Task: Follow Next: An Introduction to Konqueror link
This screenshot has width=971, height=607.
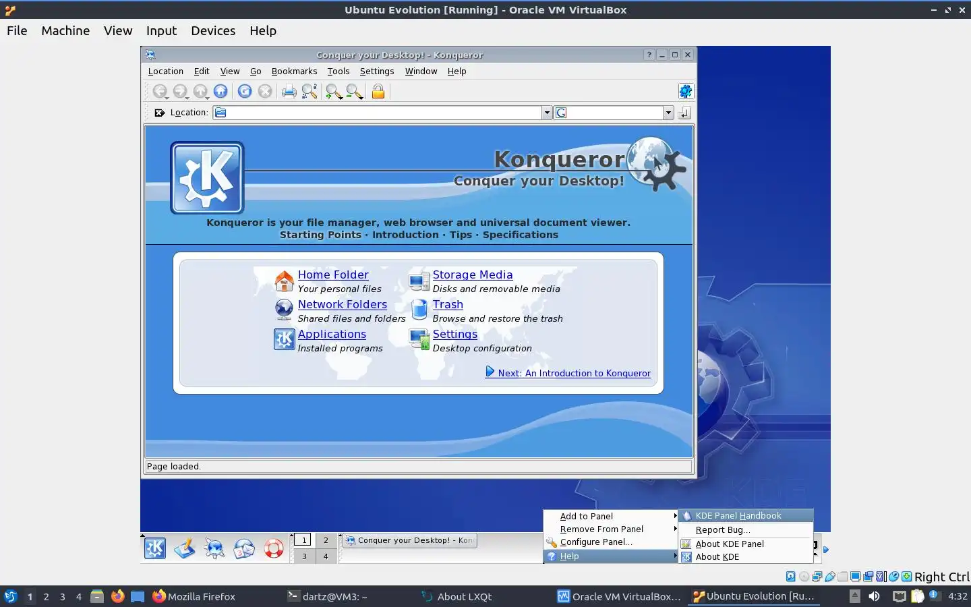Action: click(x=574, y=373)
